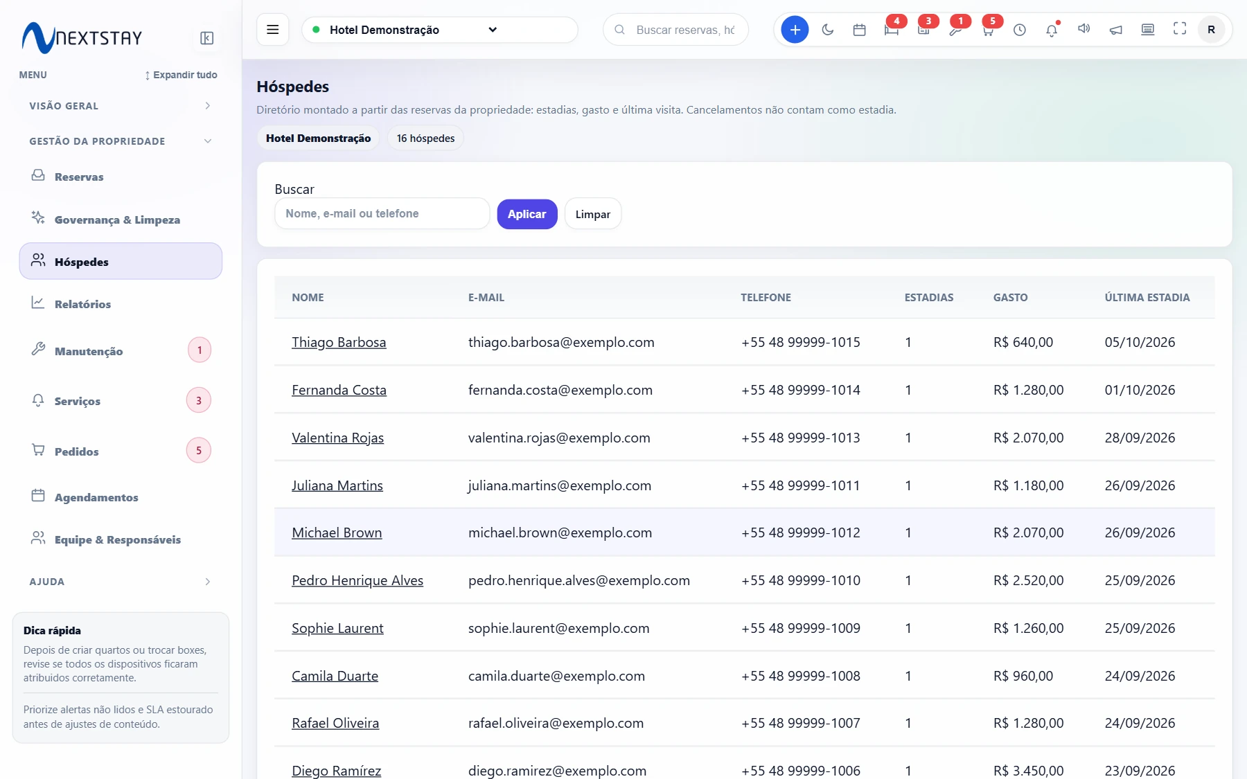This screenshot has width=1247, height=779.
Task: Open Relatórios in the sidebar
Action: [121, 304]
